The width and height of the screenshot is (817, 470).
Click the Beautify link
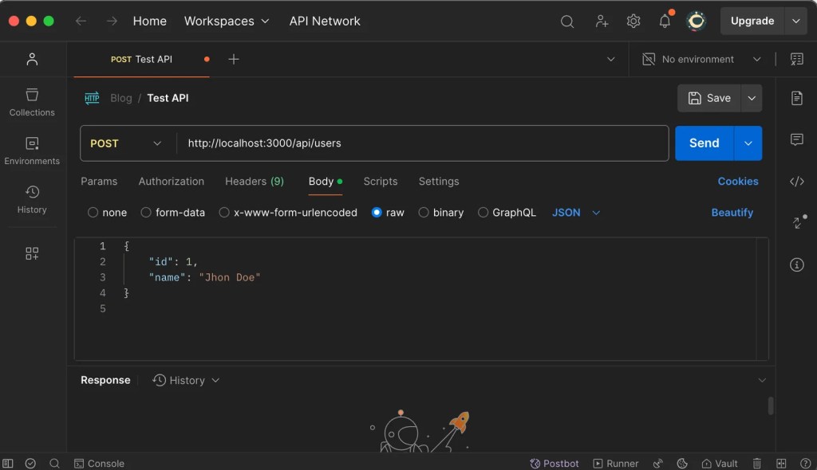point(732,213)
